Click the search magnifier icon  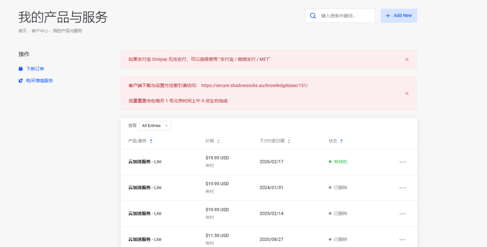(313, 16)
